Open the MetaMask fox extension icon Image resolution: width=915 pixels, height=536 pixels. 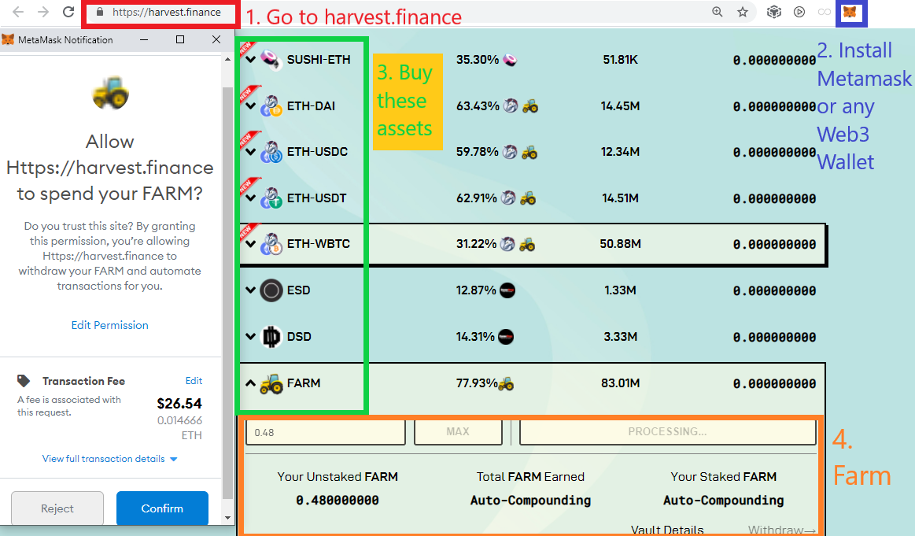point(850,12)
